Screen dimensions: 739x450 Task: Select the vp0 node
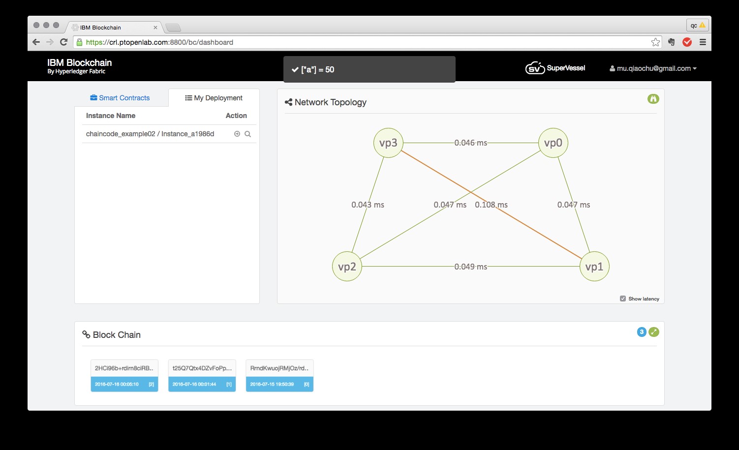point(553,143)
